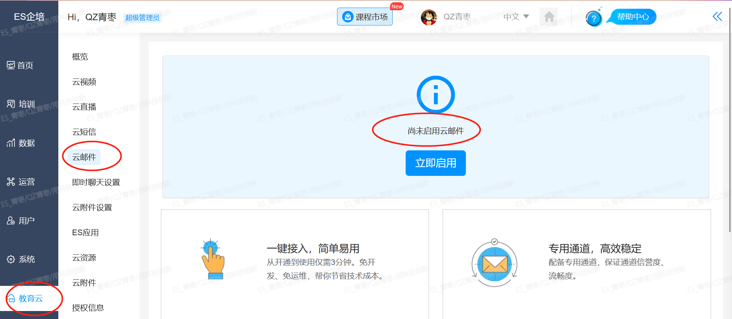Open 首页 in the left sidebar
Image resolution: width=732 pixels, height=319 pixels.
[21, 65]
